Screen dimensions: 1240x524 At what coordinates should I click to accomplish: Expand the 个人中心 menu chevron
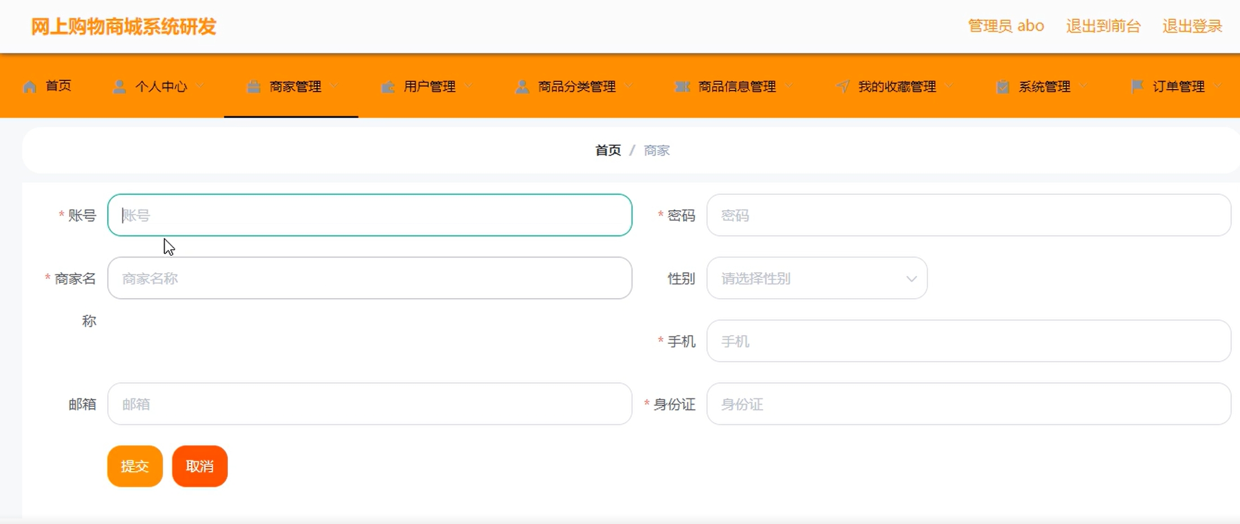coord(201,86)
